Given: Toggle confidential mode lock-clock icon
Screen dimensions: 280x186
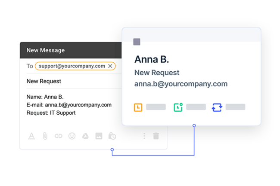Looking at the screenshot, I should [x=112, y=136].
